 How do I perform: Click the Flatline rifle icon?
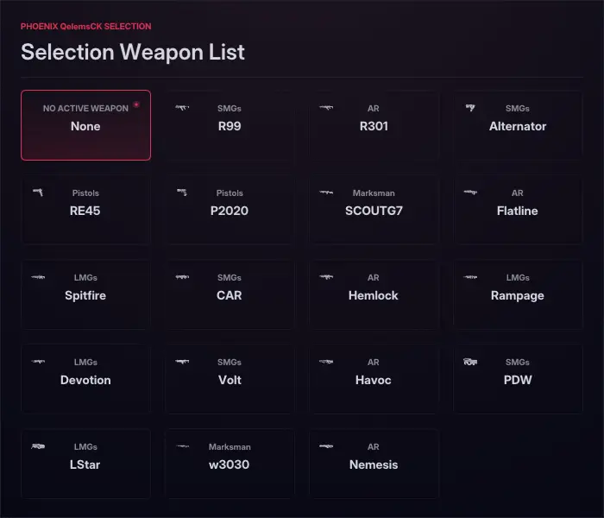(x=470, y=192)
